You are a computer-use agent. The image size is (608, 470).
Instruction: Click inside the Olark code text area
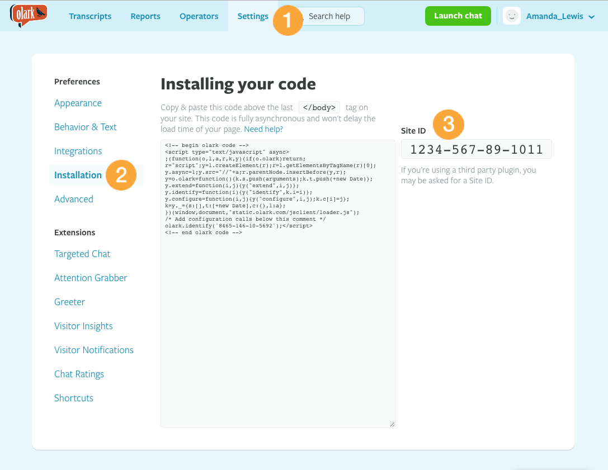[x=277, y=284]
